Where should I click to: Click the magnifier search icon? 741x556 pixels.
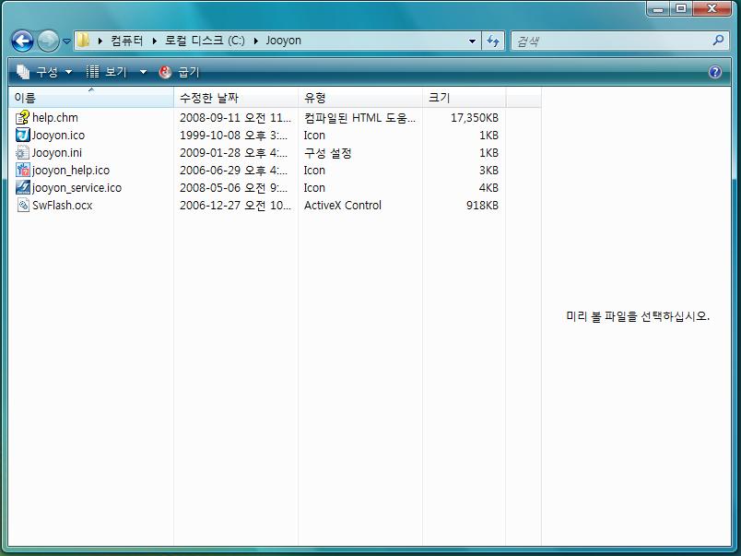(718, 41)
